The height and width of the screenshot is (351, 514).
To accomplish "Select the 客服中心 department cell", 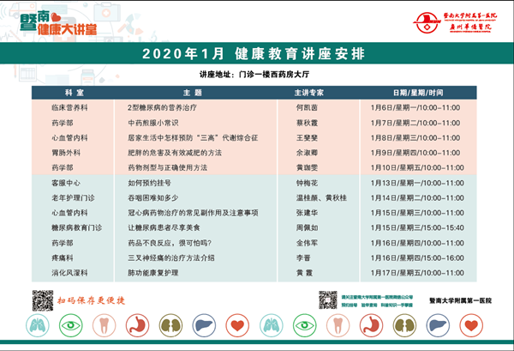I will pos(66,183).
